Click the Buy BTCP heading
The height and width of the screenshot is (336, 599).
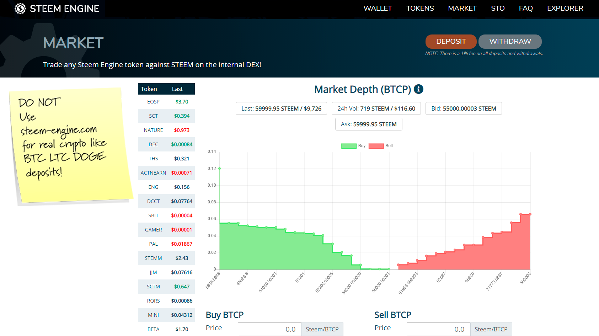point(225,315)
